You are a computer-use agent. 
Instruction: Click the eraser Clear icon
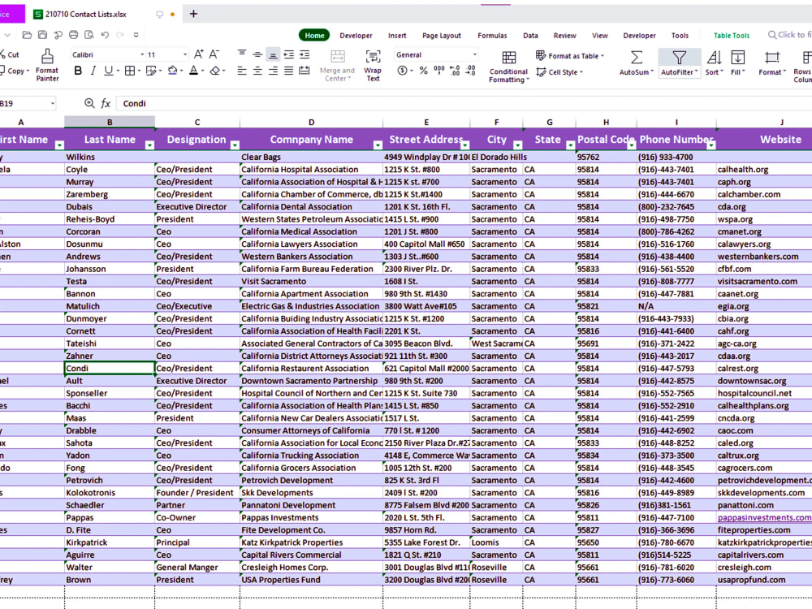(x=215, y=71)
